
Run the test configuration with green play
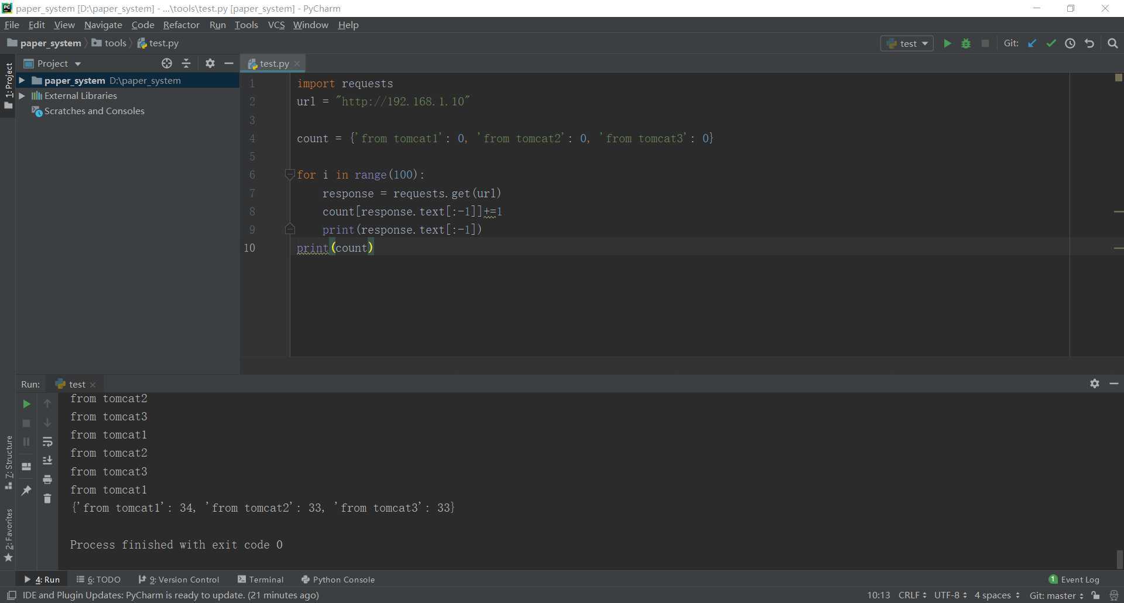(947, 43)
